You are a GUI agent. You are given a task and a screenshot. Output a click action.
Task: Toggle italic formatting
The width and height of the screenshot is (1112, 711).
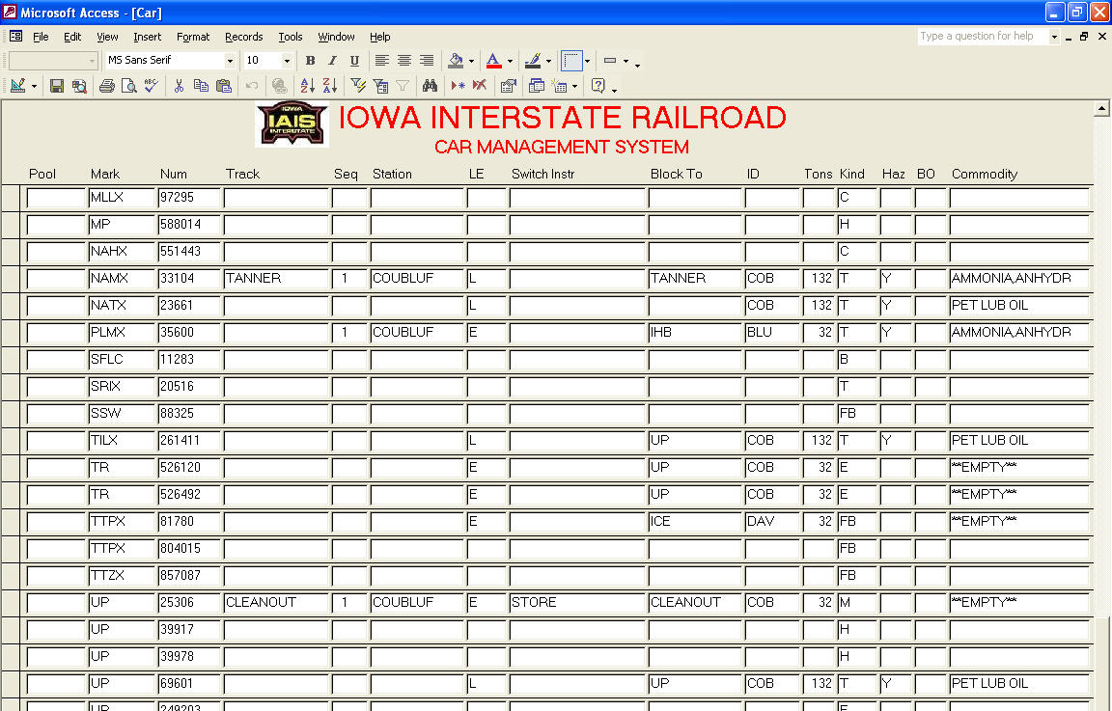tap(332, 61)
